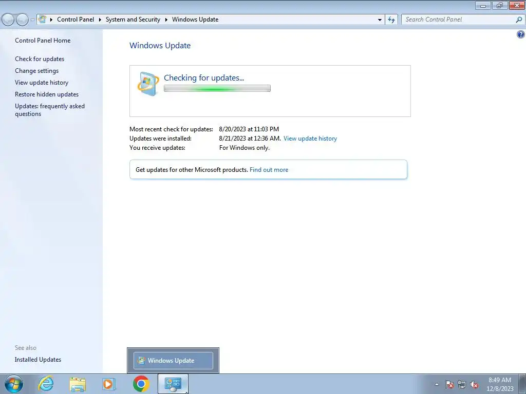Open the clock showing 8:49 AM
The image size is (526, 394).
coord(500,384)
